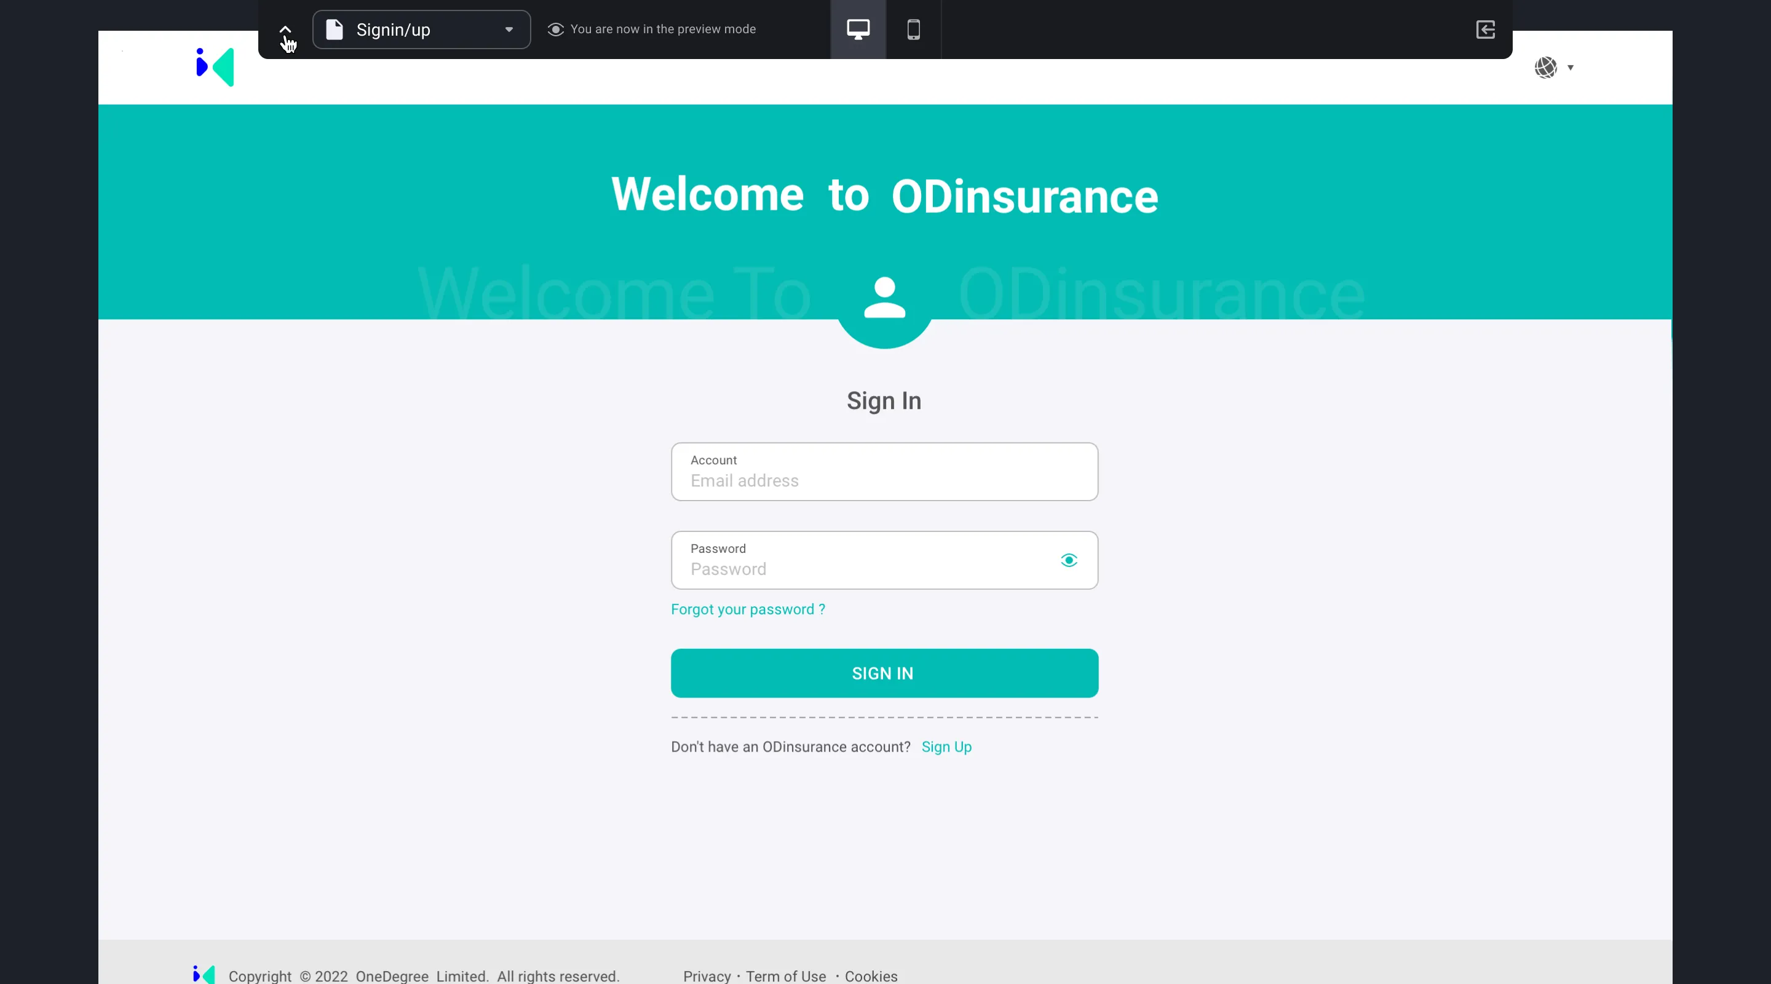Follow the Sign Up link
This screenshot has height=984, width=1771.
pyautogui.click(x=946, y=747)
